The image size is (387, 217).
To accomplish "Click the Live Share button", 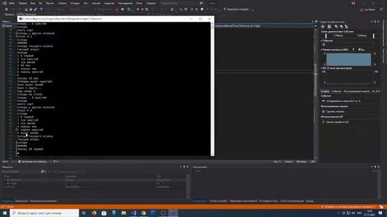I will [x=367, y=10].
